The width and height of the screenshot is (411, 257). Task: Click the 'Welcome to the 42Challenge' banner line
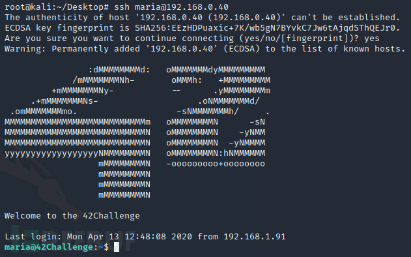pos(72,216)
